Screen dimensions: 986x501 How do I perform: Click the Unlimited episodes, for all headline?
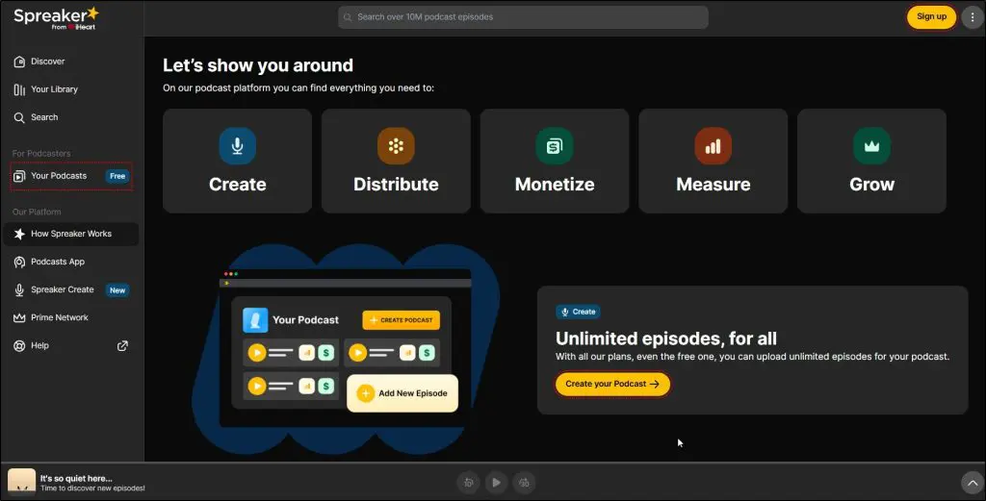[666, 339]
